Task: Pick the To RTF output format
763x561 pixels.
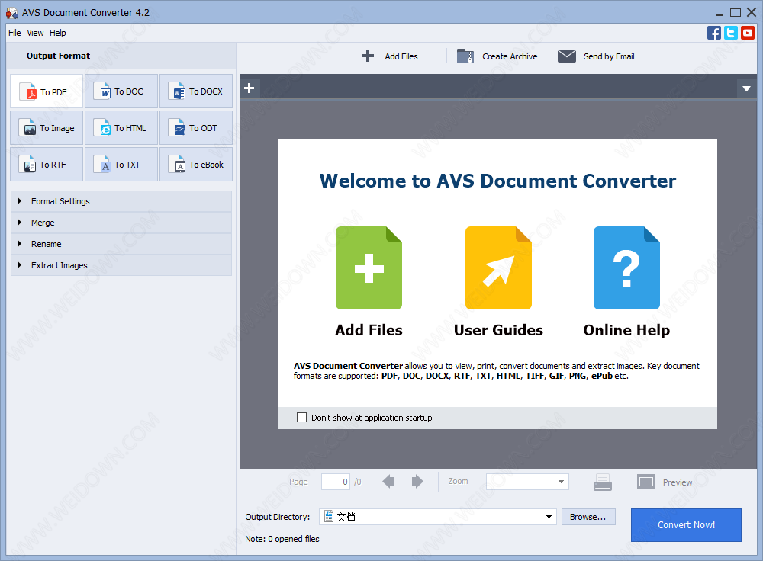Action: pyautogui.click(x=47, y=165)
